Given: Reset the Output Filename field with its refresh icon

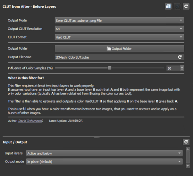Looking at the screenshot, I should point(180,57).
